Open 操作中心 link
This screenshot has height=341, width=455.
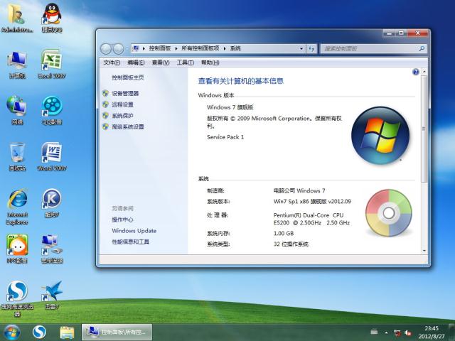point(122,220)
